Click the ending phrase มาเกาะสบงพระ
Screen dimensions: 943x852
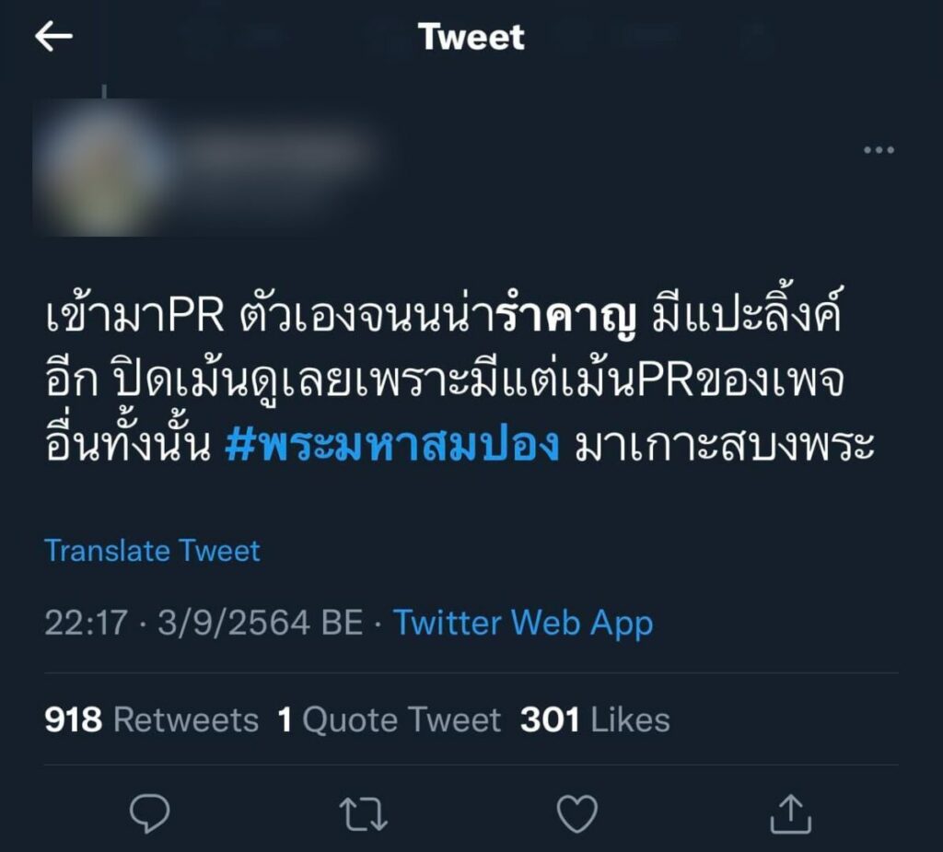[724, 446]
